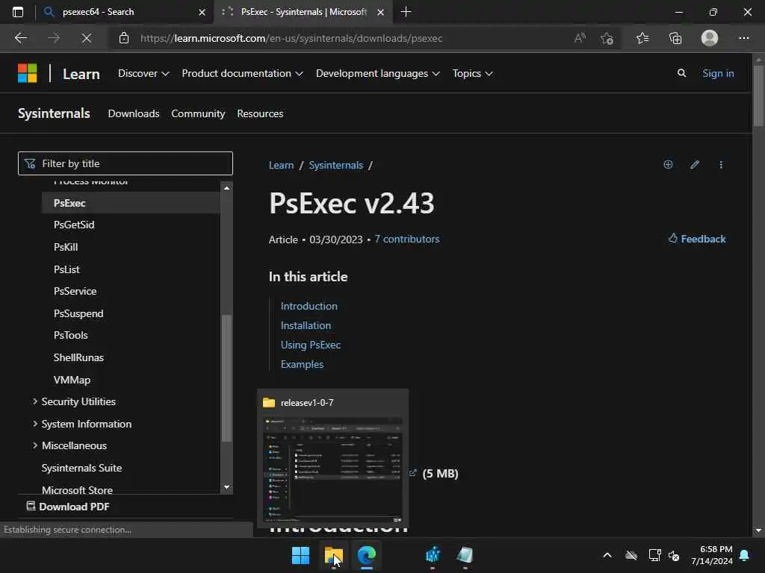Viewport: 765px width, 573px height.
Task: Open Sysinternals Suite in sidebar
Action: point(81,469)
